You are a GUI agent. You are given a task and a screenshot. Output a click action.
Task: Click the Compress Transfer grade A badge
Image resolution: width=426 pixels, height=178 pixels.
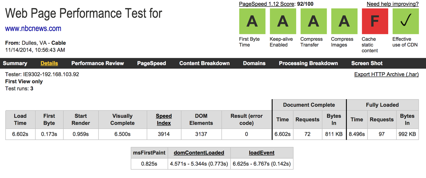(x=314, y=21)
